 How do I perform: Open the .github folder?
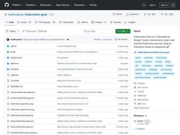pyautogui.click(x=13, y=46)
